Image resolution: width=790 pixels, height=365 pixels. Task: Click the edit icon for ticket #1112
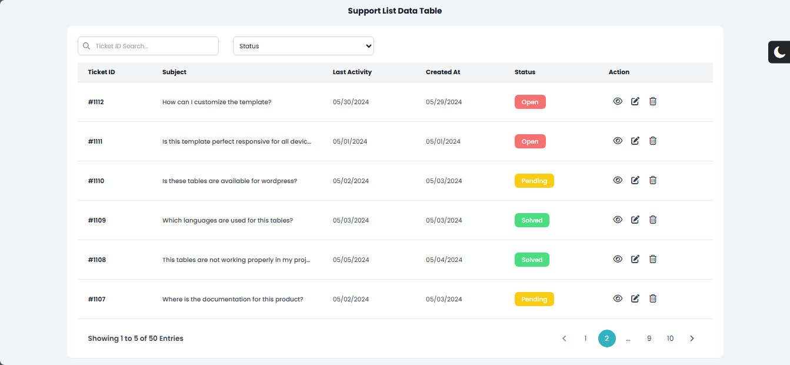point(635,101)
